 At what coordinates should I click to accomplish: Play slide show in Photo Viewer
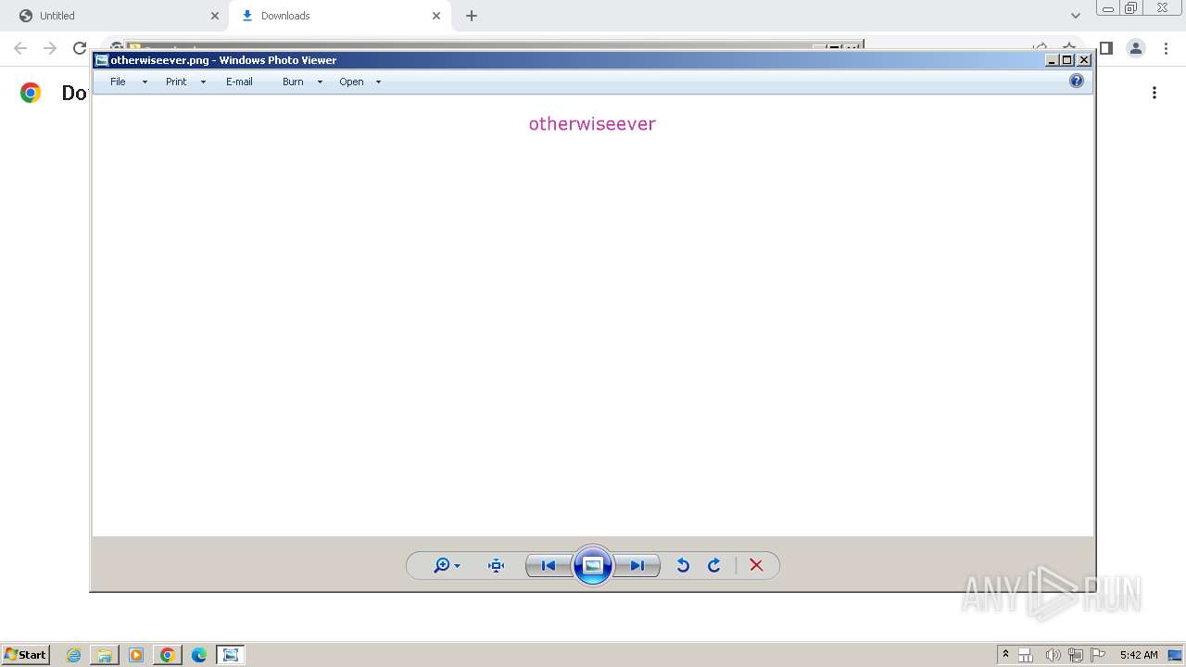click(x=593, y=565)
